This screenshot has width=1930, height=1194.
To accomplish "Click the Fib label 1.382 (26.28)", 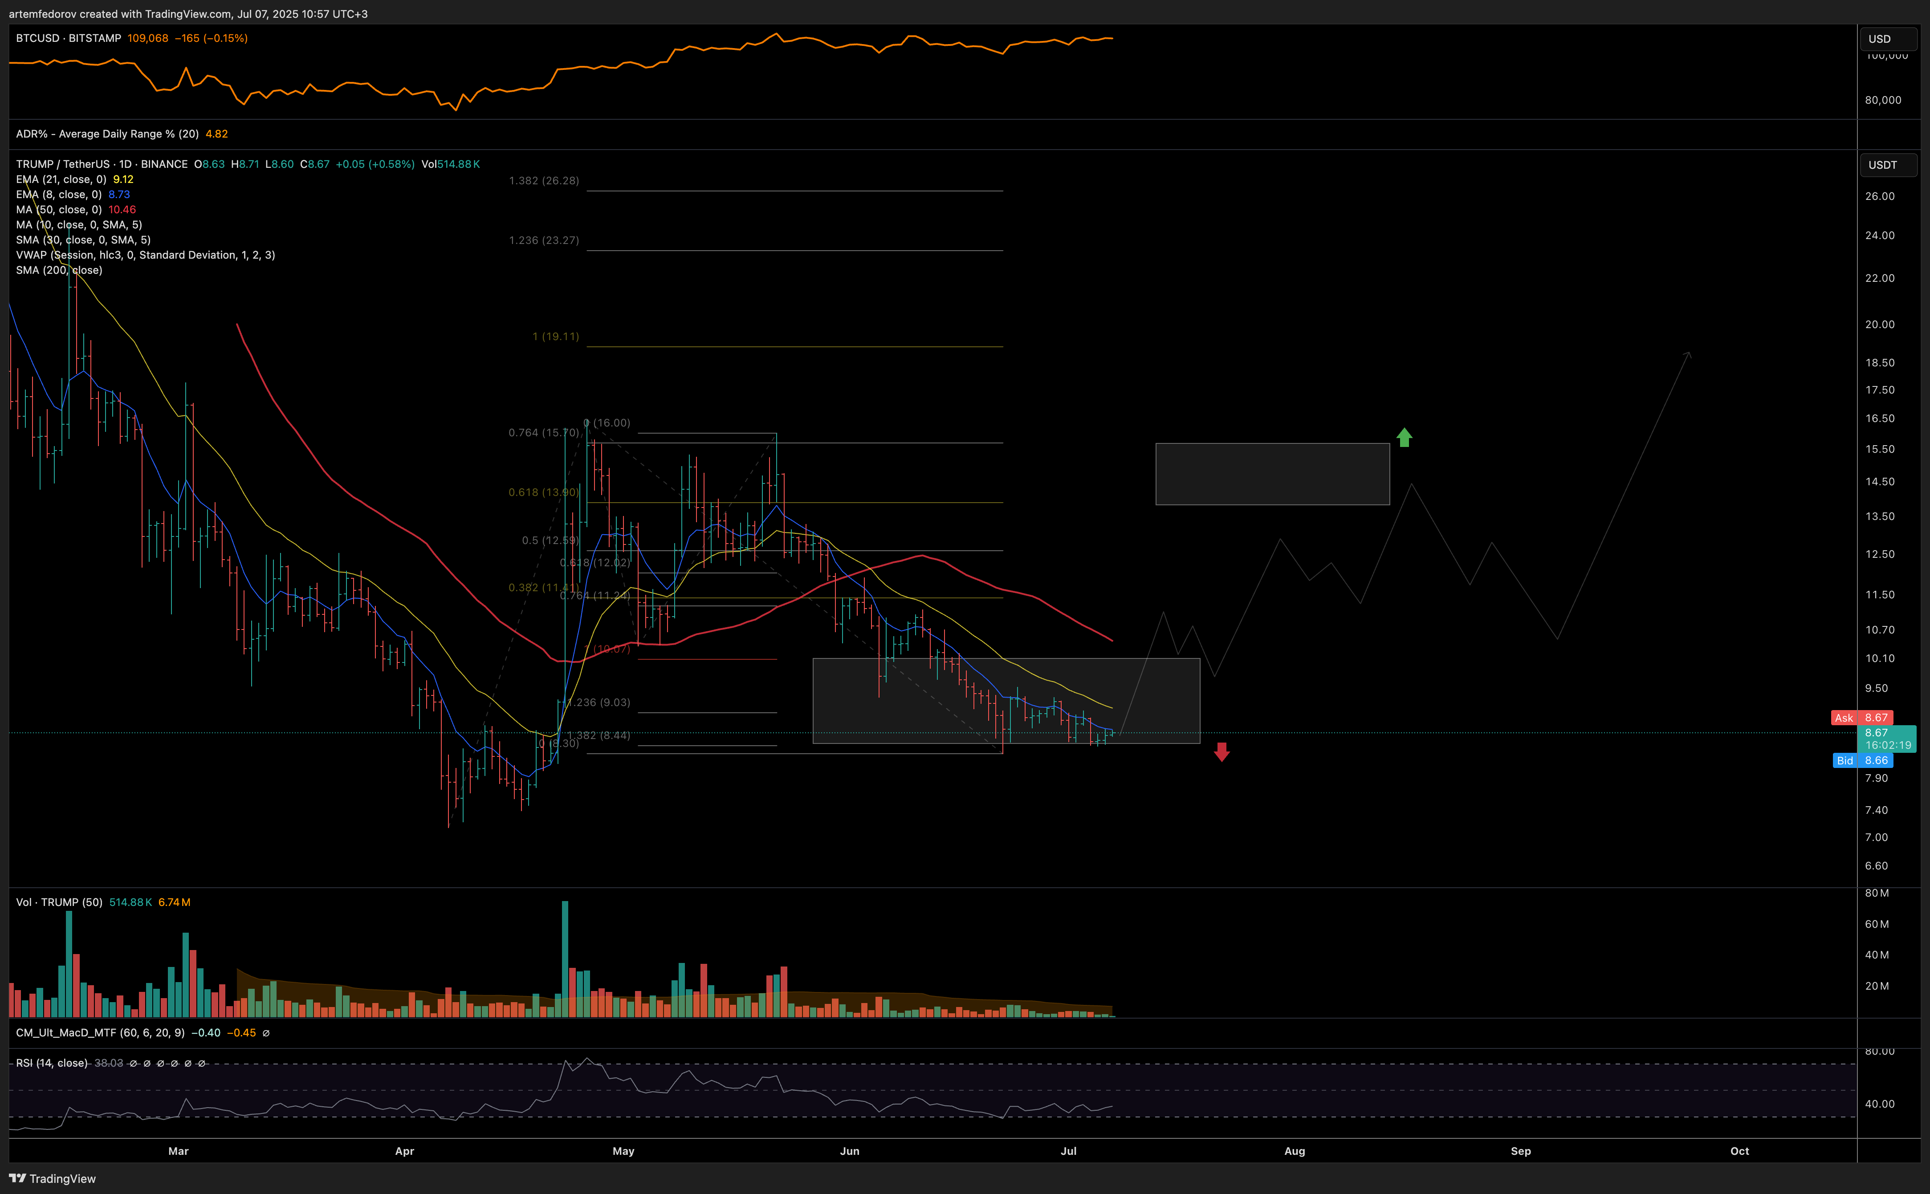I will pos(544,181).
